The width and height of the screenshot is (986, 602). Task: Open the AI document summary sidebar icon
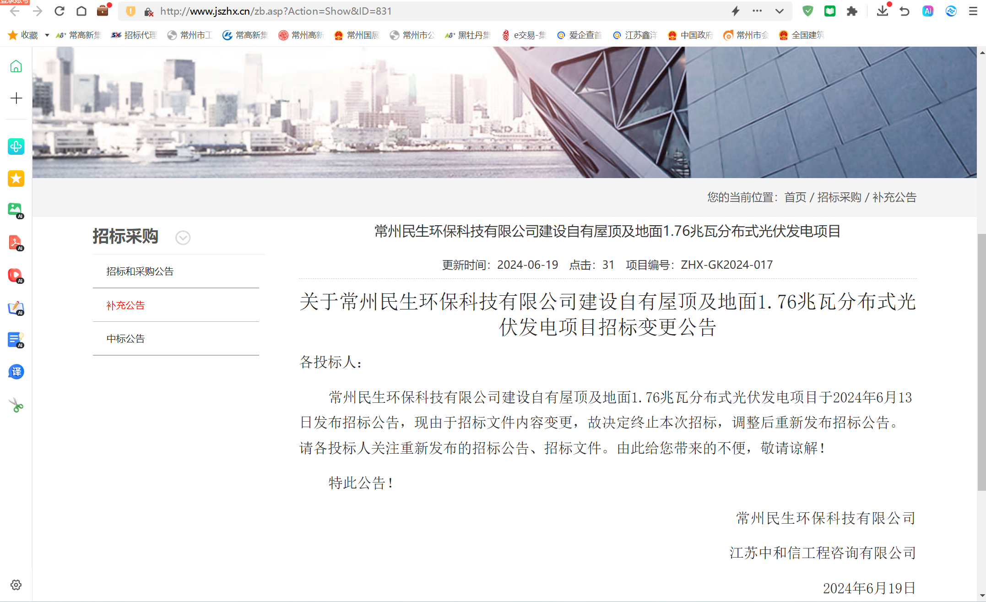[16, 340]
